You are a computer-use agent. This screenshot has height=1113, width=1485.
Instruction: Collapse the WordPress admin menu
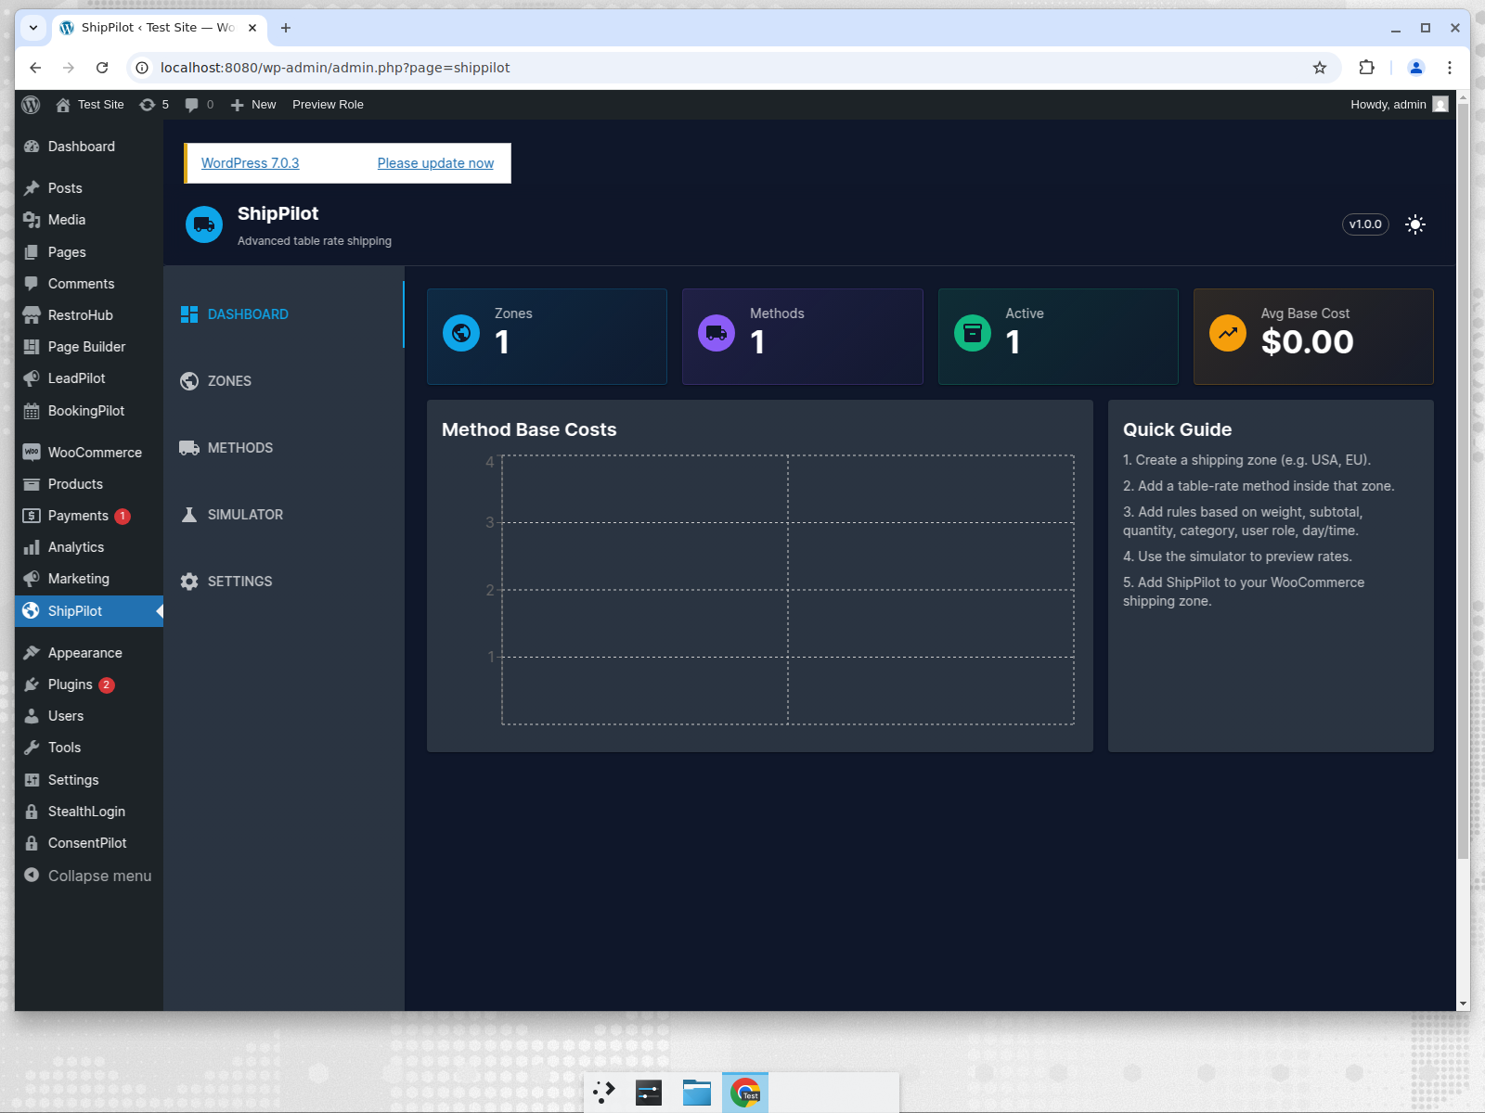click(89, 876)
